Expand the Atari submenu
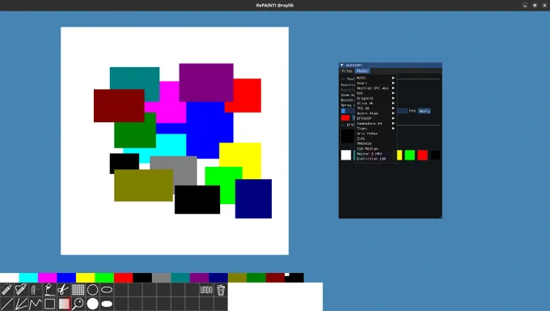 pos(375,83)
